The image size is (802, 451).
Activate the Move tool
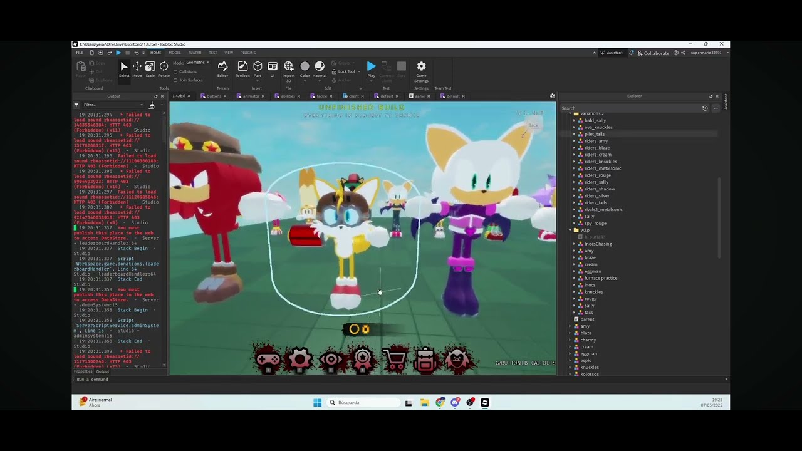(x=137, y=69)
